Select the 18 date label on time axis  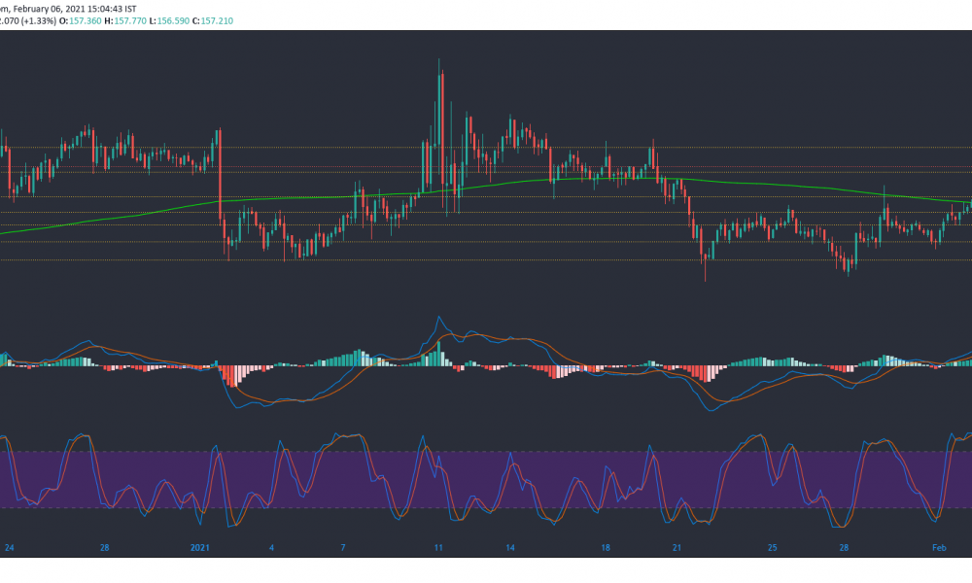click(606, 548)
